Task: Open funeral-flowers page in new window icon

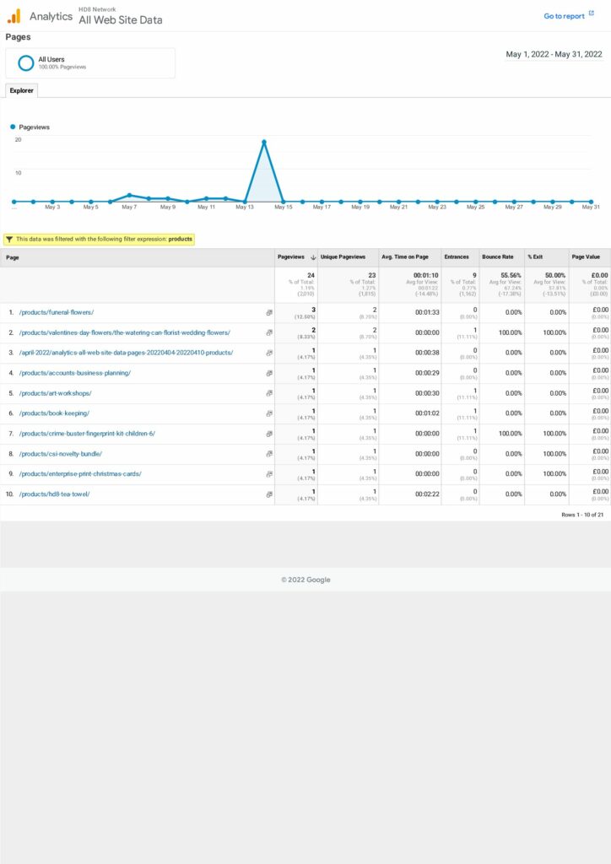Action: pos(269,312)
